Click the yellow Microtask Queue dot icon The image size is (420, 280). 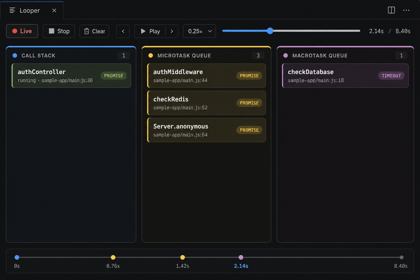coord(151,56)
